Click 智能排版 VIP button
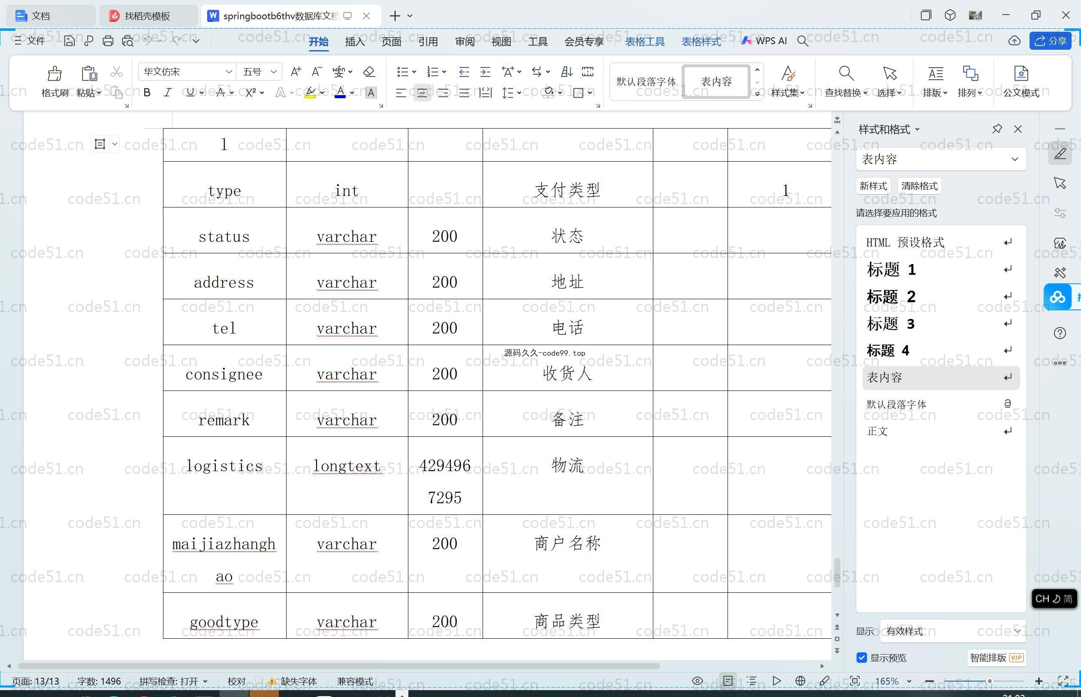1081x697 pixels. coord(996,658)
